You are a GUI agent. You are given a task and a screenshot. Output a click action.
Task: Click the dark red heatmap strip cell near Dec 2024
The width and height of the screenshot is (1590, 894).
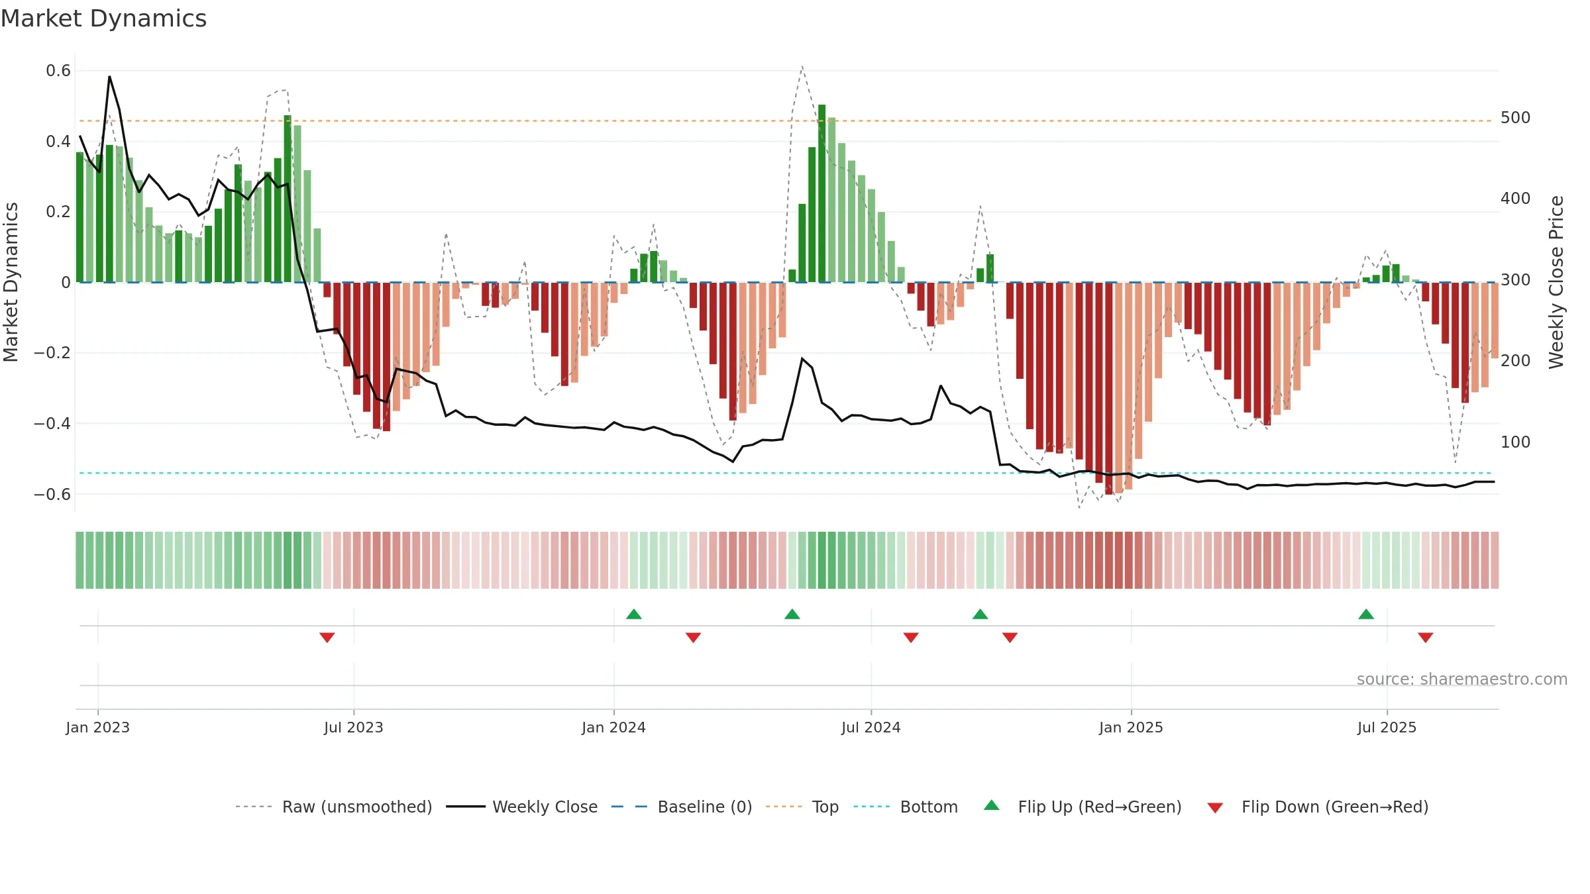(x=1109, y=560)
